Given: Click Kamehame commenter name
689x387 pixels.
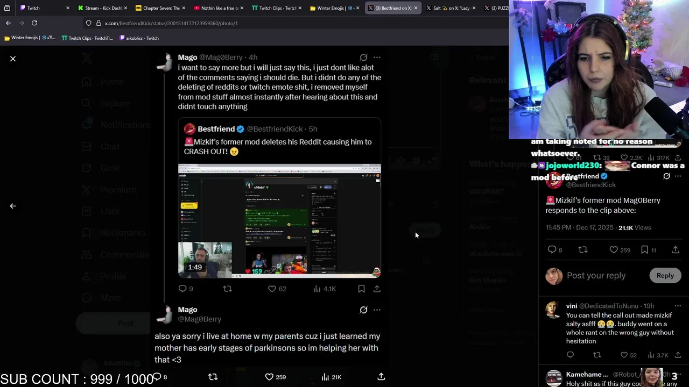Looking at the screenshot, I should [x=587, y=374].
